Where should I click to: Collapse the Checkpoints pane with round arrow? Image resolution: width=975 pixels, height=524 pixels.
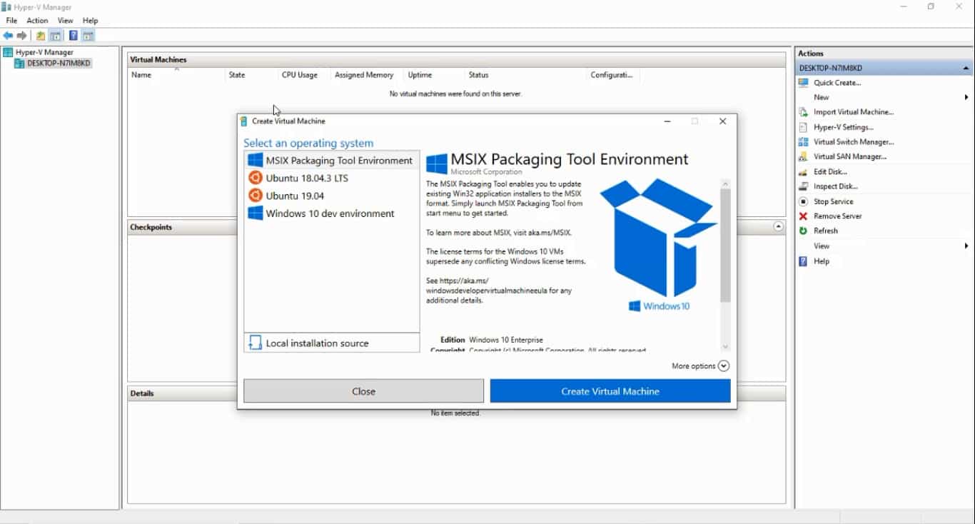click(x=778, y=226)
